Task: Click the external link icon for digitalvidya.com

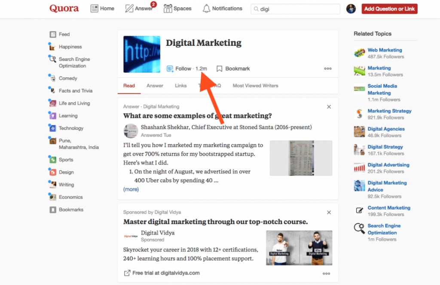Action: (x=127, y=273)
